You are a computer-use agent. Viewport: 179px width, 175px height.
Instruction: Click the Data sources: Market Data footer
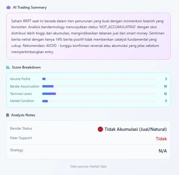point(88,166)
